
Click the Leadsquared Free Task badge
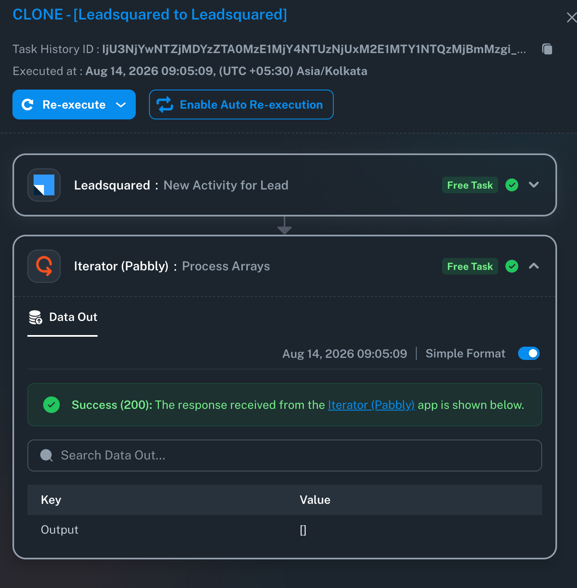tap(470, 185)
